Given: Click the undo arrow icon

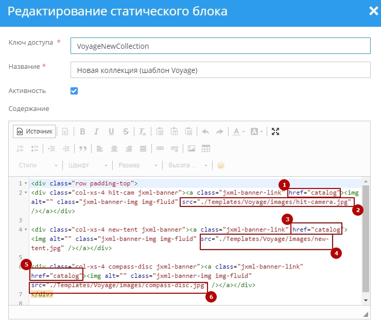Looking at the screenshot, I should tap(205, 131).
